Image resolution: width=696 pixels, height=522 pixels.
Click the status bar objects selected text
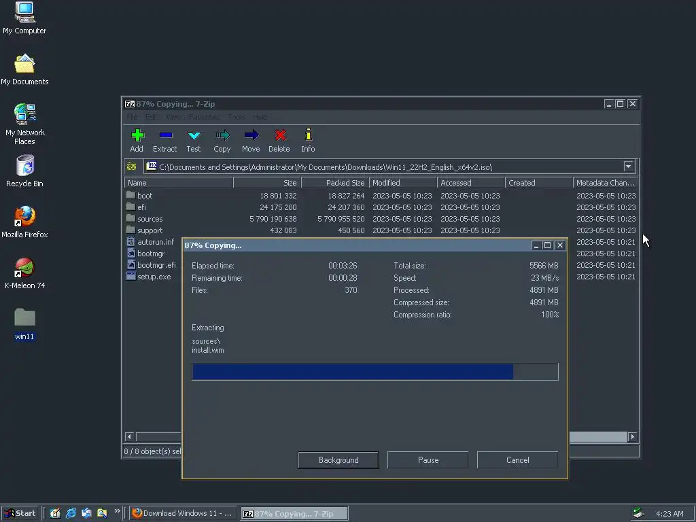click(x=152, y=451)
